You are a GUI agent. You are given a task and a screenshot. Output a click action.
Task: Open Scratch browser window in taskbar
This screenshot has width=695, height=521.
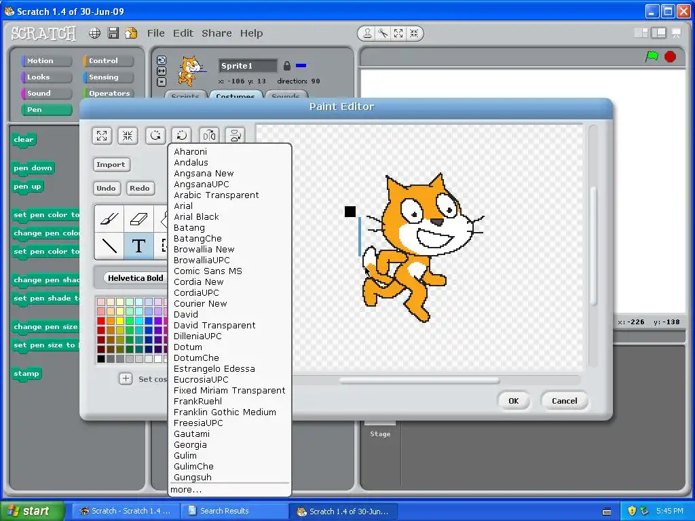point(126,511)
